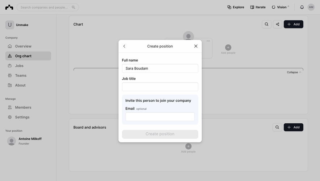Click the optional Email input field
This screenshot has width=320, height=181.
(x=160, y=117)
